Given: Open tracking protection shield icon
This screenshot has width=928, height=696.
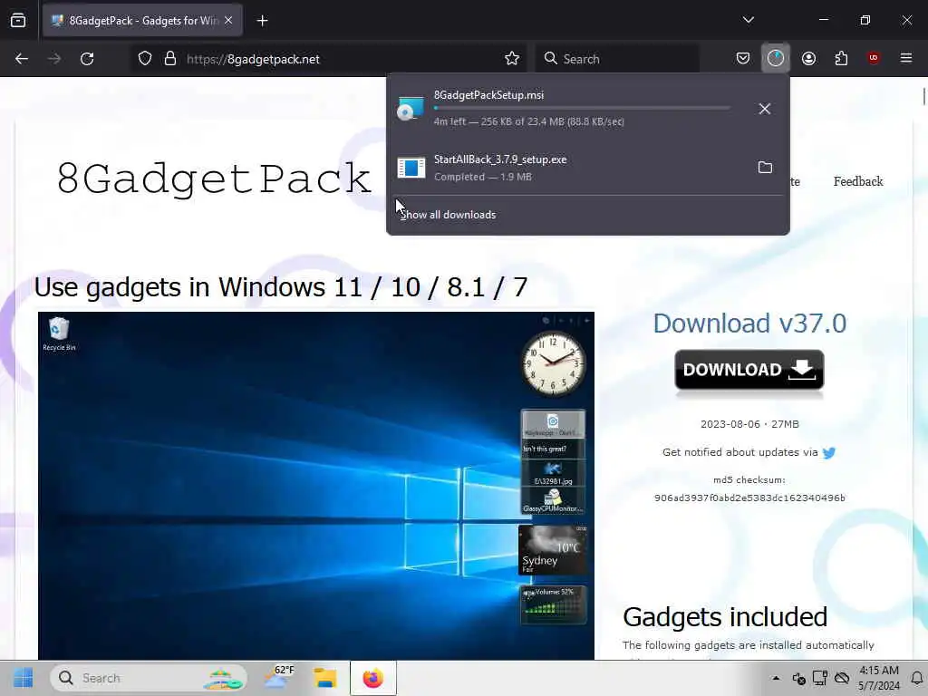Looking at the screenshot, I should pyautogui.click(x=145, y=59).
